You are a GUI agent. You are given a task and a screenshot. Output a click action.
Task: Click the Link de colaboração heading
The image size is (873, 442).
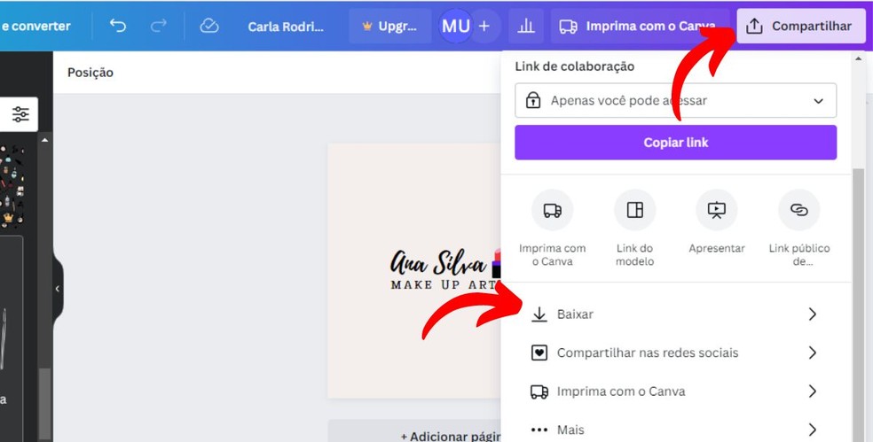click(574, 66)
